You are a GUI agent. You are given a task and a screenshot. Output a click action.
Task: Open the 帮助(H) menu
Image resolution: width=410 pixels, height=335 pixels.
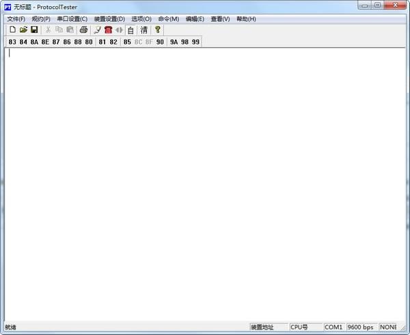click(x=246, y=19)
